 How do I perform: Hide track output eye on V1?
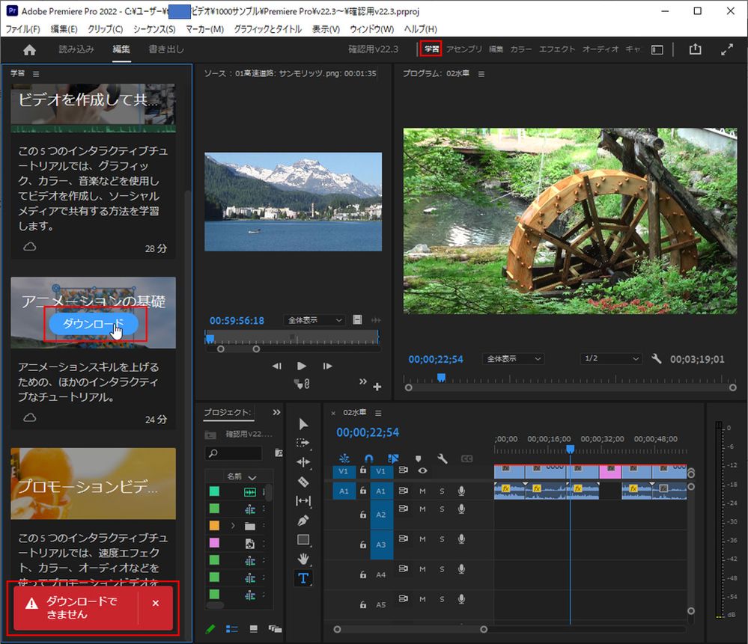423,470
